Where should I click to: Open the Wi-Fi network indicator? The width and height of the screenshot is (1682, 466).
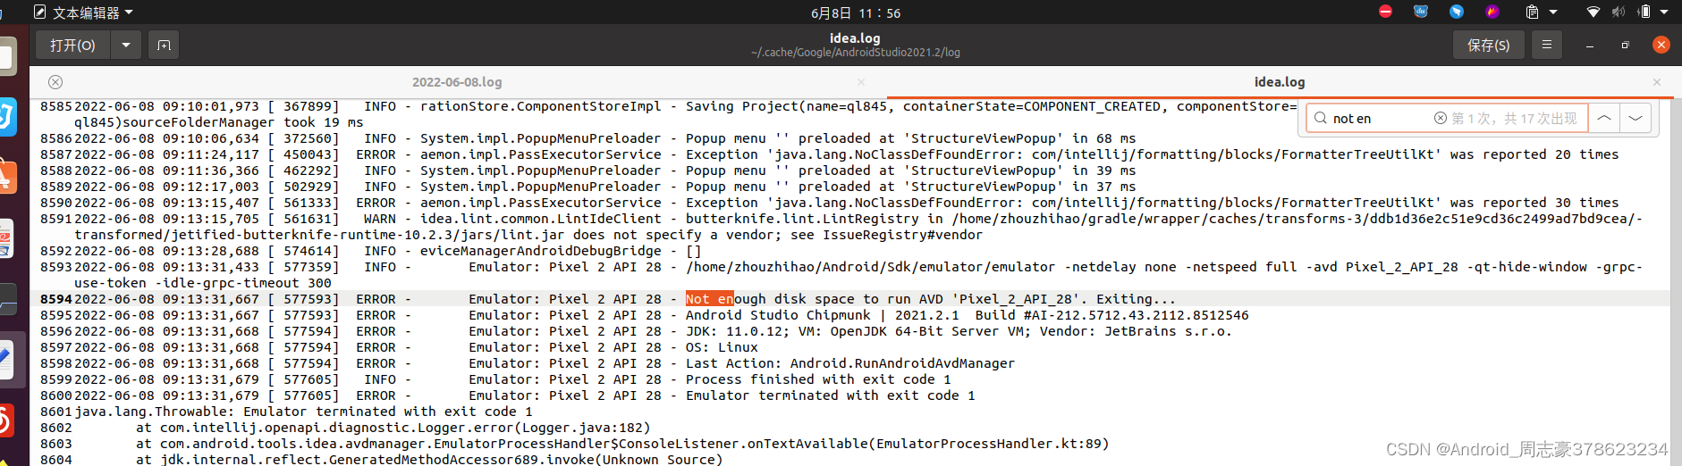point(1593,12)
